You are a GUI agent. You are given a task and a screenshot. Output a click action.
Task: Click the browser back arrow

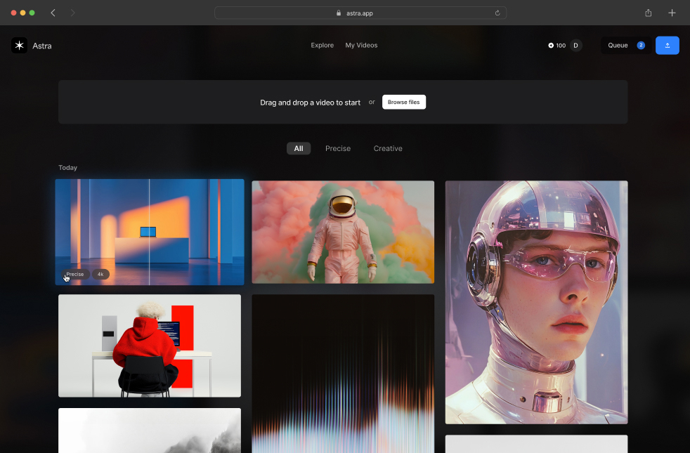point(53,13)
